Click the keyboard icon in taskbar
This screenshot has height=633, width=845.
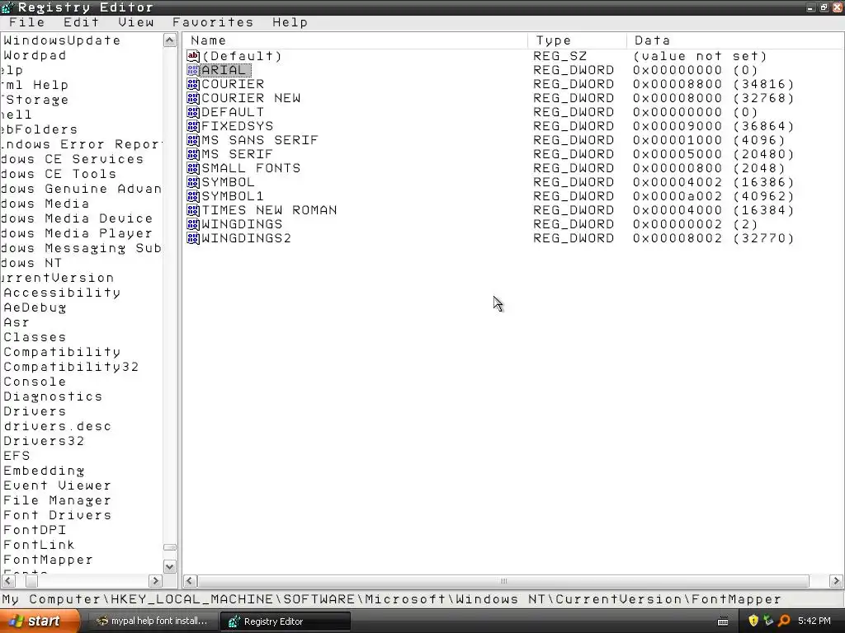[723, 621]
